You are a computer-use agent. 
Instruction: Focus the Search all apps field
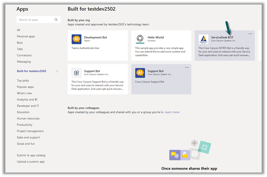[39, 20]
